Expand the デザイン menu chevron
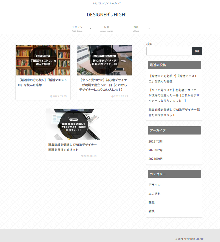The height and width of the screenshot is (242, 220). pos(90,28)
